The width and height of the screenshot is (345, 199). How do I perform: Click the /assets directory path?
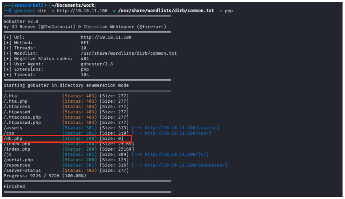point(13,128)
